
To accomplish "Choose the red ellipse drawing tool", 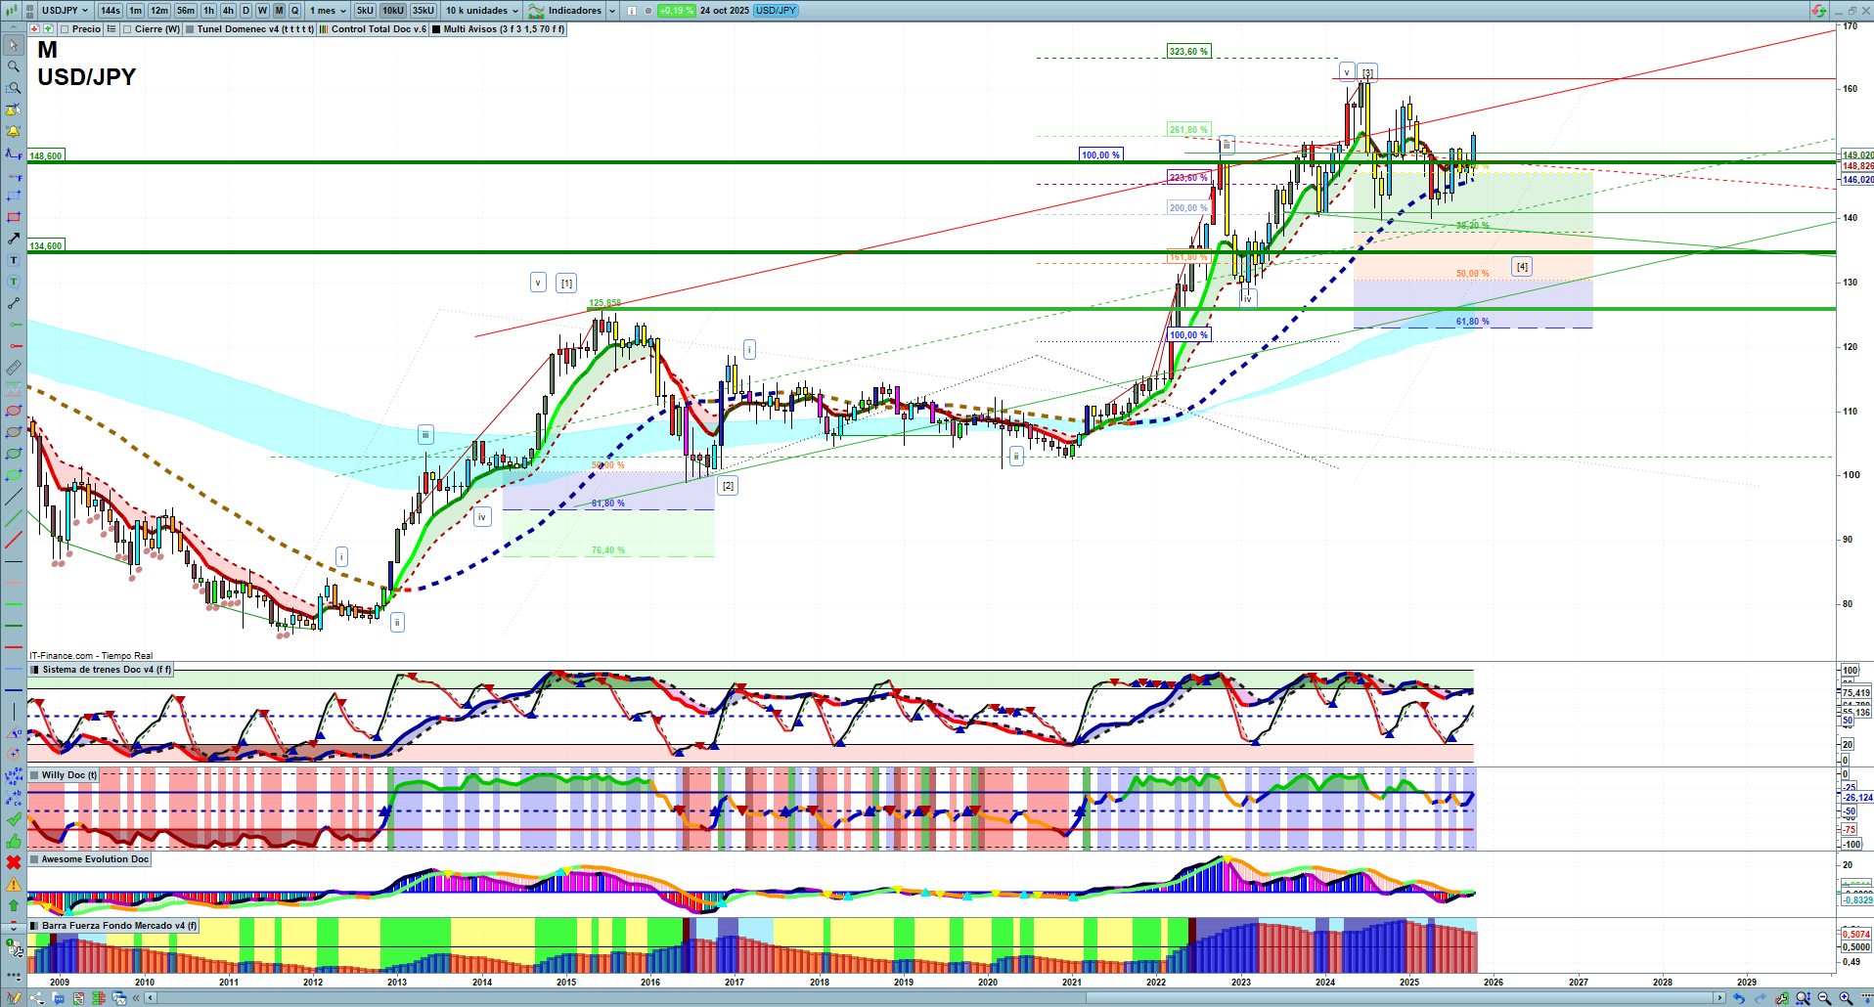I will [x=14, y=411].
